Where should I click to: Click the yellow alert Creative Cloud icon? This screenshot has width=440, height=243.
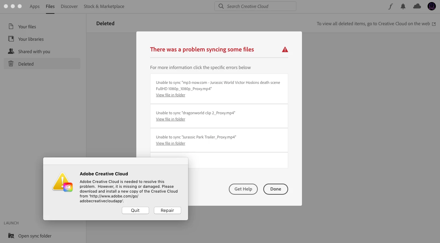tap(62, 182)
